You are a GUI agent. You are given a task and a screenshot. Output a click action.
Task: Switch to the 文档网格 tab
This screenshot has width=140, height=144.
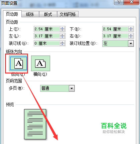click(68, 14)
